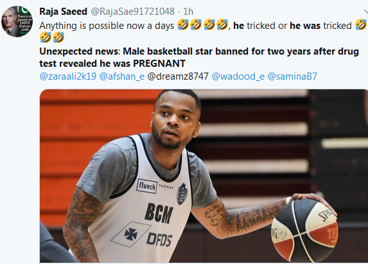Click the Raja Saeed display name
This screenshot has width=368, height=264.
[63, 12]
